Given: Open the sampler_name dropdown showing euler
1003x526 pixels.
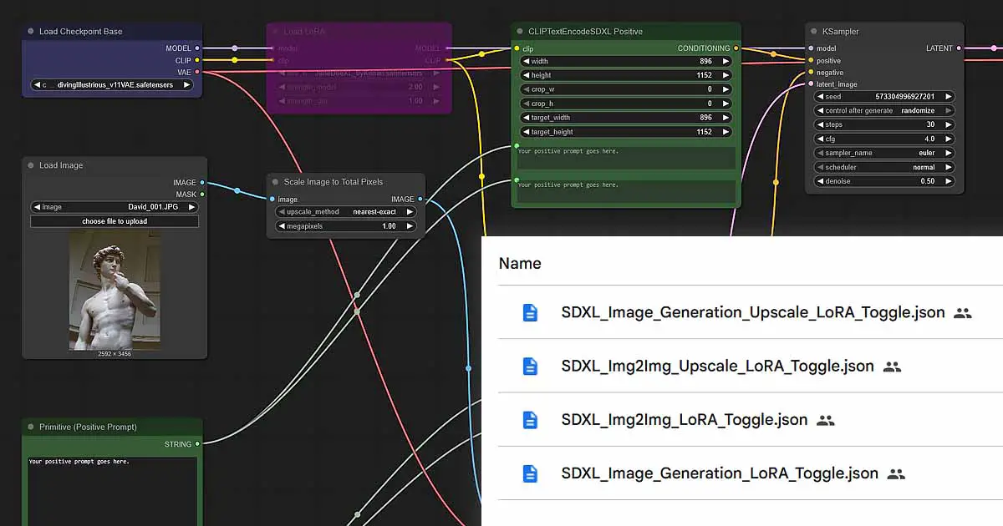Looking at the screenshot, I should tap(883, 152).
